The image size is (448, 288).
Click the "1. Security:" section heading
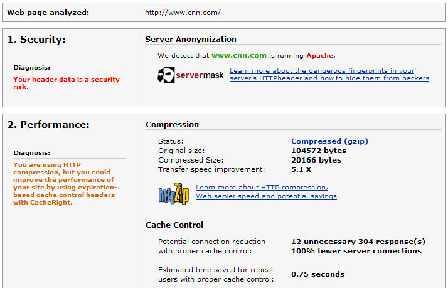tap(36, 40)
